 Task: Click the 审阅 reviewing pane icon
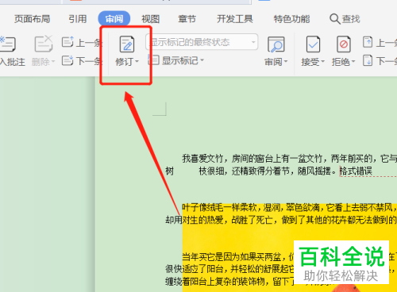[x=276, y=44]
